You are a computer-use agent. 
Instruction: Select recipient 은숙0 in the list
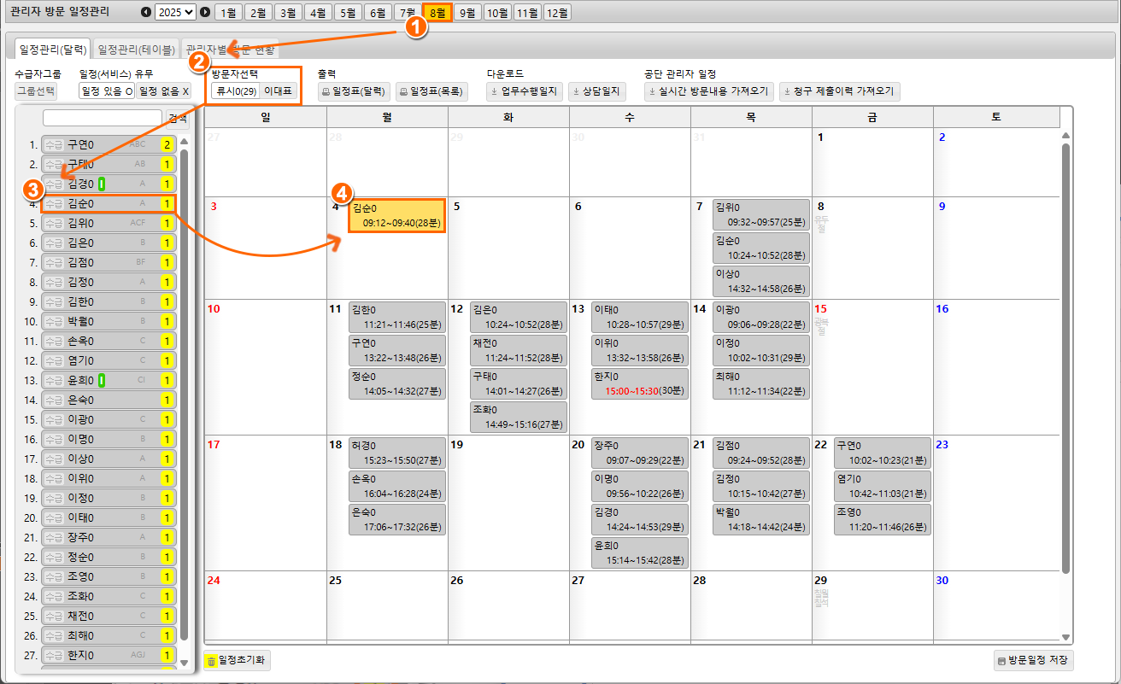(109, 400)
